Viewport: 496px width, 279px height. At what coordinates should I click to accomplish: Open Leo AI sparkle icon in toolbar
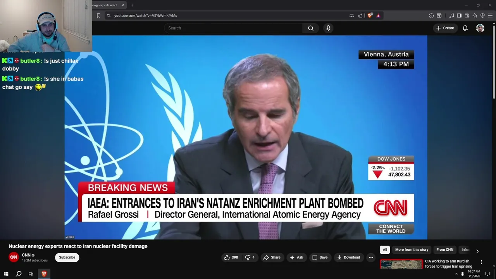point(475,15)
